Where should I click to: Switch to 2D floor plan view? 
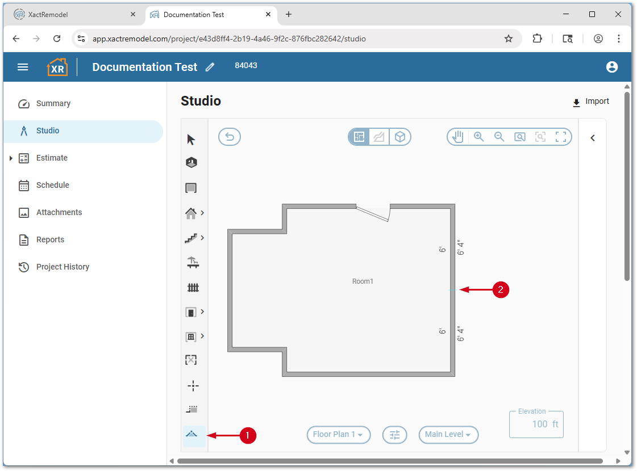click(x=359, y=137)
